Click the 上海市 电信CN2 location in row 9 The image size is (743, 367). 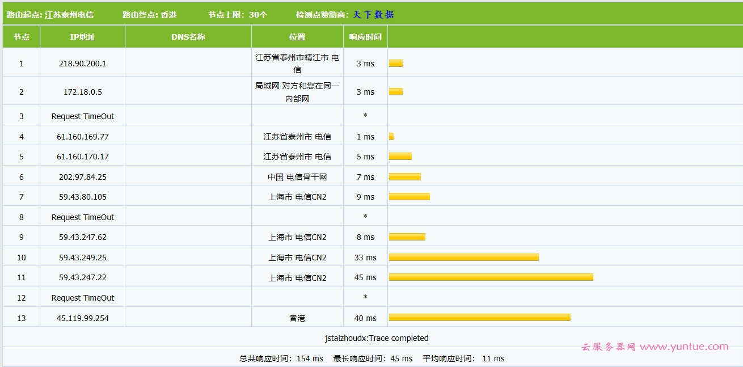point(297,237)
